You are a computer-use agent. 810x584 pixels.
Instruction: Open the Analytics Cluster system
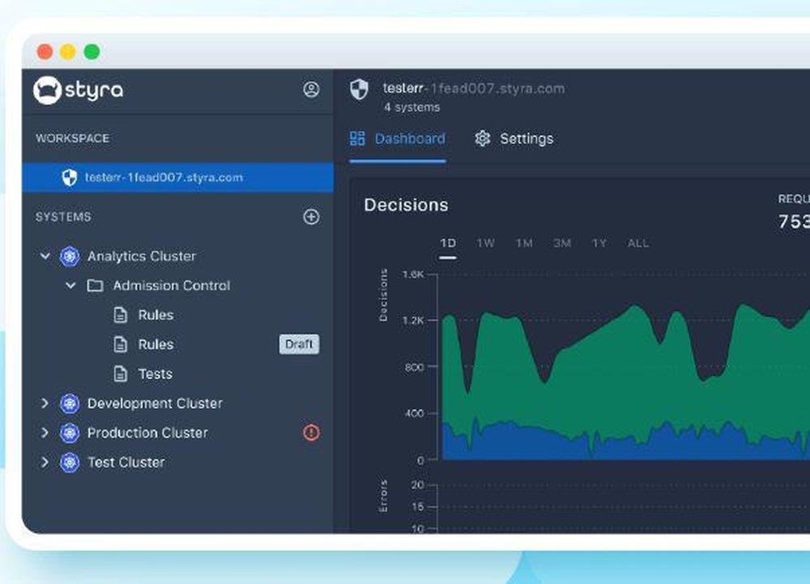coord(142,256)
